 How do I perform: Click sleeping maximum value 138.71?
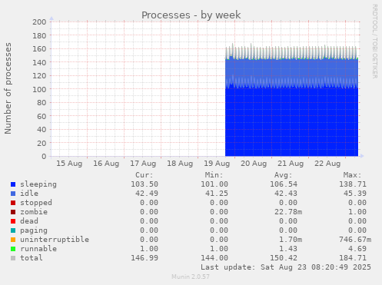point(353,184)
